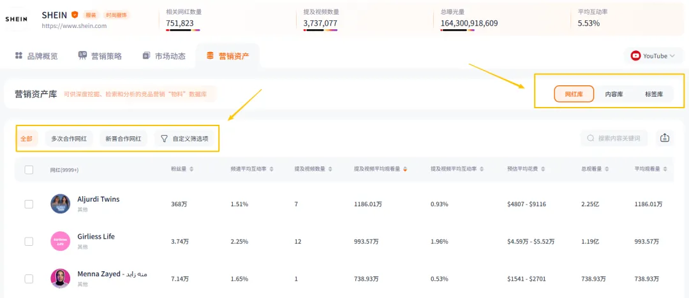The height and width of the screenshot is (298, 689).
Task: Sort by 粉丝量 column arrows
Action: click(191, 169)
